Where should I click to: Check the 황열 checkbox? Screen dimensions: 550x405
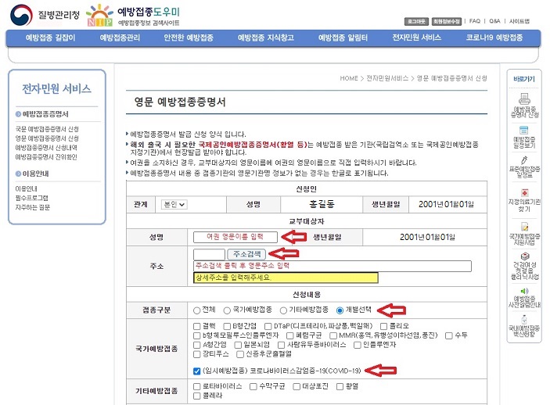pos(340,387)
